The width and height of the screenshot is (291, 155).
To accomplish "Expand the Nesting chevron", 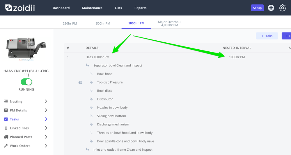I will [46, 101].
